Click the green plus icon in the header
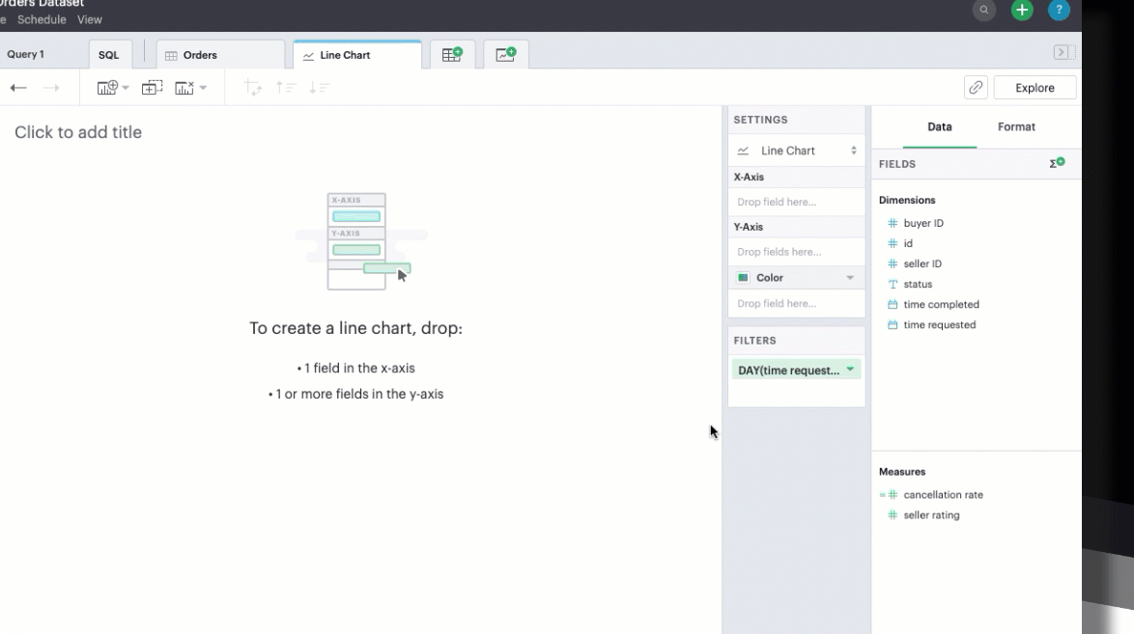Viewport: 1134px width, 634px height. (x=1021, y=11)
